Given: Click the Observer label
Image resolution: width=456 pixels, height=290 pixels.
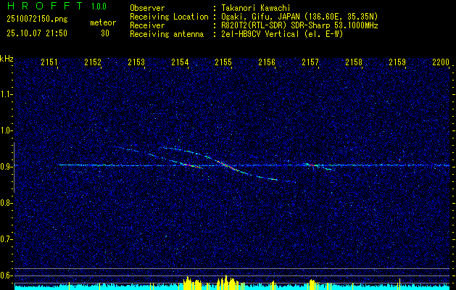Looking at the screenshot, I should [x=147, y=8].
